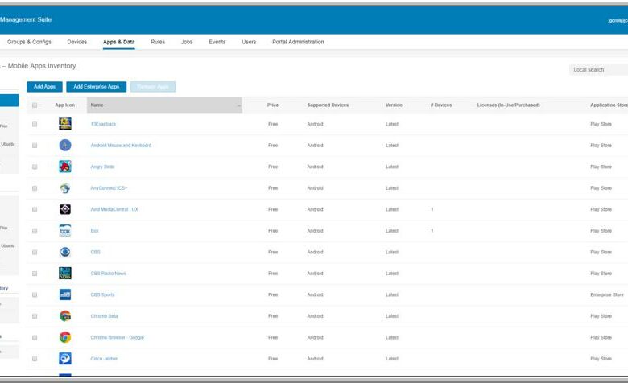Check the Cisco Jabber row checkbox

pos(35,359)
